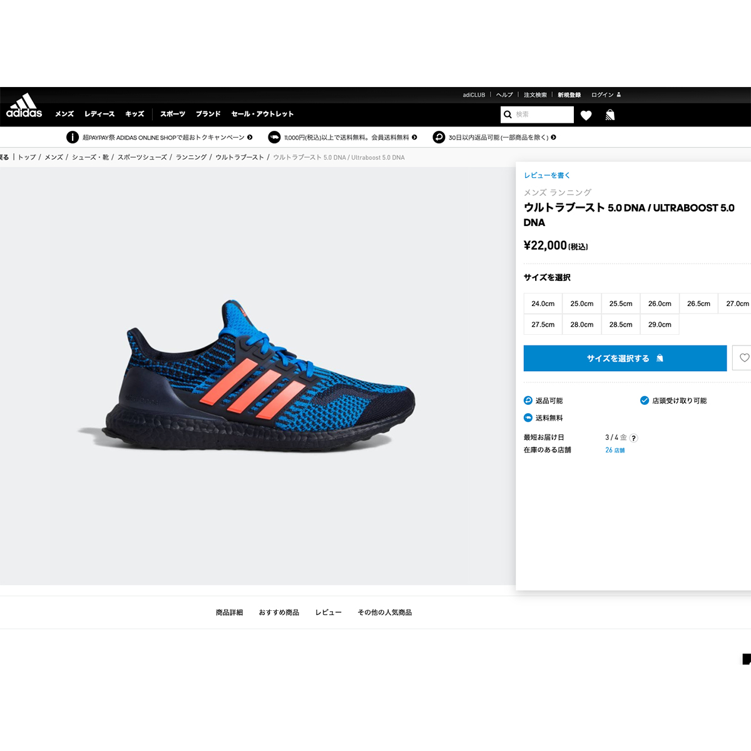Select size 26.5cm
The width and height of the screenshot is (751, 751).
698,304
